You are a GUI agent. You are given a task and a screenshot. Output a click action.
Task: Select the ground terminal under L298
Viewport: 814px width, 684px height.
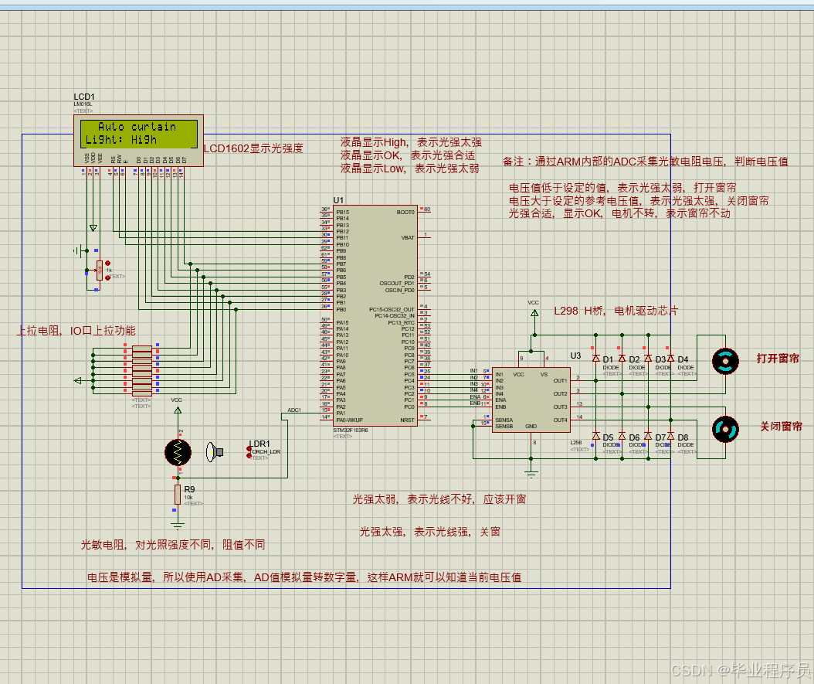coord(531,474)
